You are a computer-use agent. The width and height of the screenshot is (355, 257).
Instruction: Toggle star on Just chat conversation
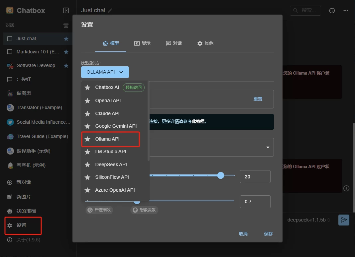tap(66, 39)
